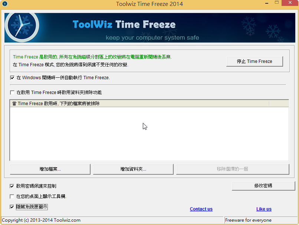The height and width of the screenshot is (225, 299).
Task: Toggle 在 Windows 開機時一併自動執行 Time Freeze checkbox
Action: click(12, 78)
